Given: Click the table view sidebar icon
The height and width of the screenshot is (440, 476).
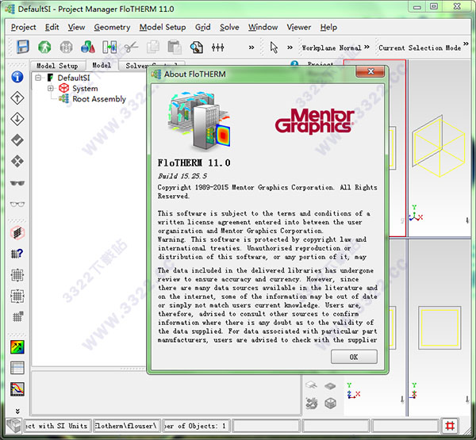Looking at the screenshot, I should (x=17, y=368).
